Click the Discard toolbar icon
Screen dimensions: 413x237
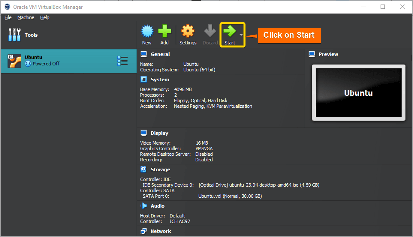[210, 31]
